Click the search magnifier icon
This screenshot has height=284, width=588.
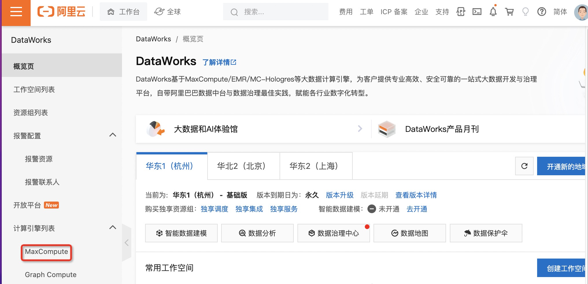click(x=234, y=12)
